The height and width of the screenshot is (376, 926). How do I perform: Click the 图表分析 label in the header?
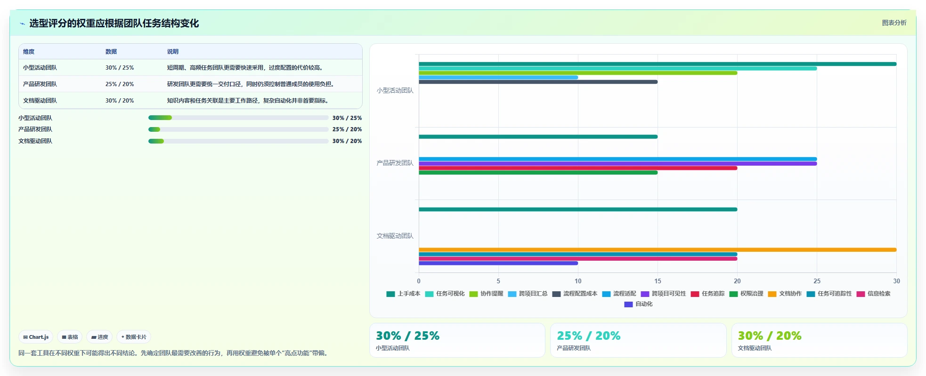tap(894, 23)
